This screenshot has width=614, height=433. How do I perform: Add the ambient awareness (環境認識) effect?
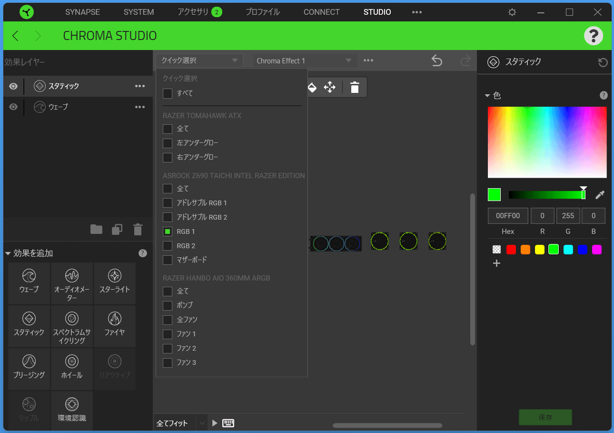tap(72, 411)
